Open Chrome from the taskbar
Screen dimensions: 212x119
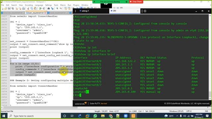coord(110,116)
